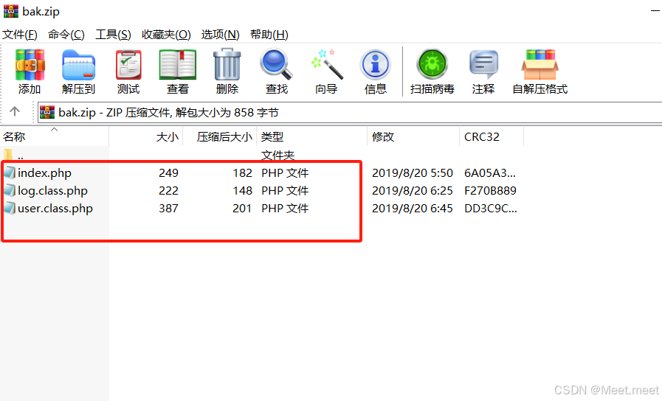This screenshot has width=662, height=401.
Task: Click the archive icon in address bar
Action: [47, 113]
